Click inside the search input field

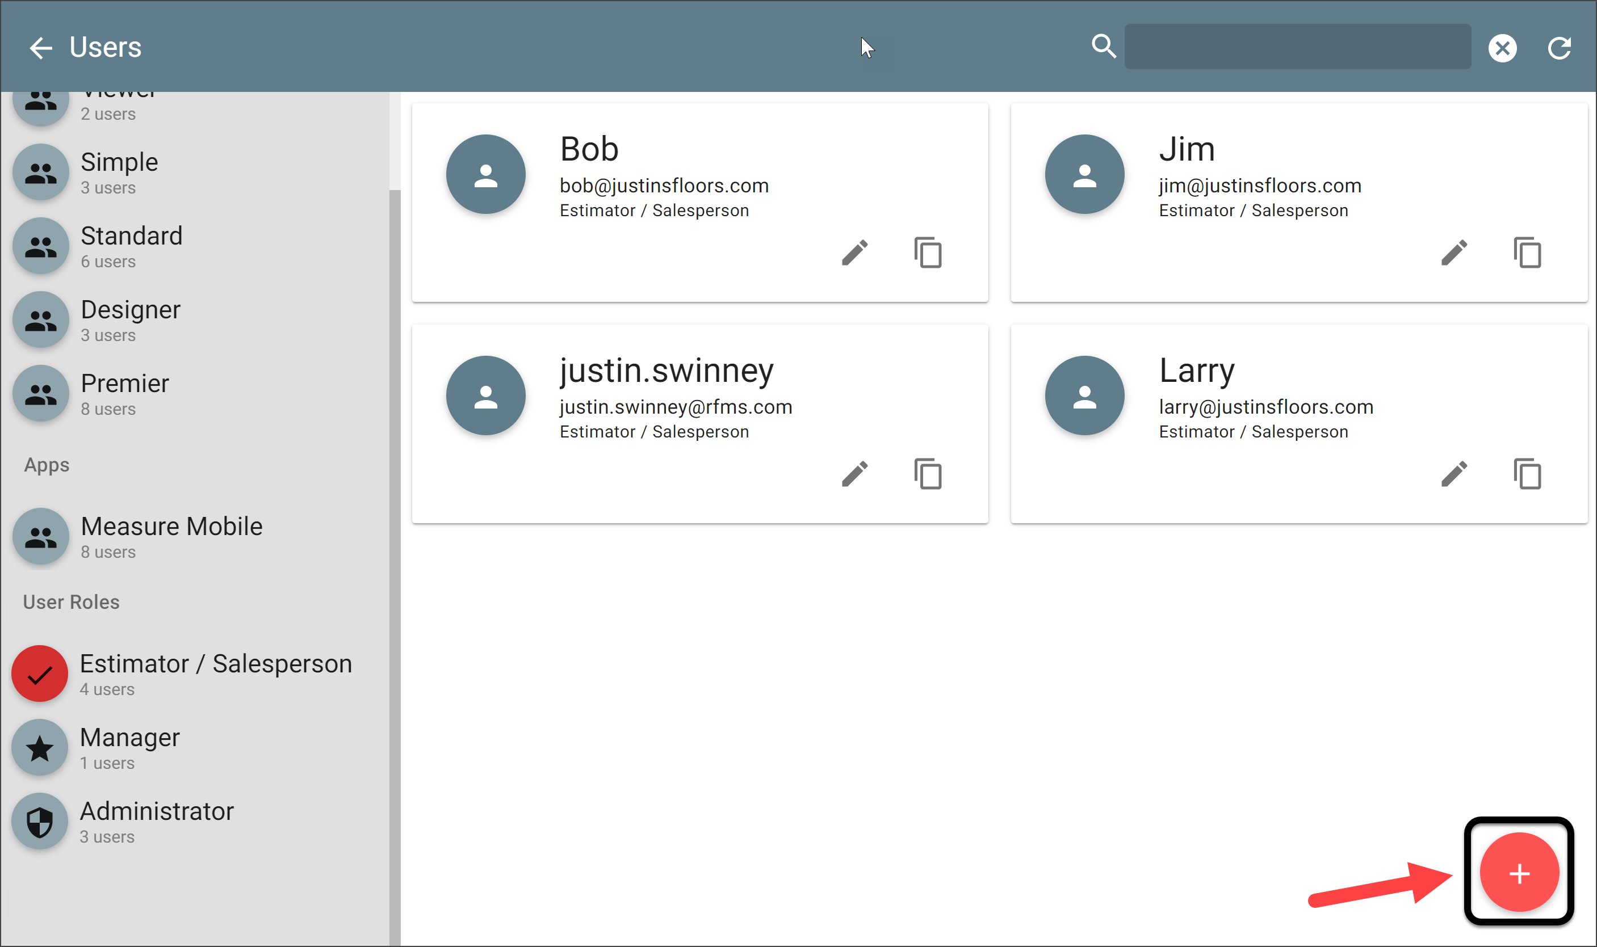1297,47
